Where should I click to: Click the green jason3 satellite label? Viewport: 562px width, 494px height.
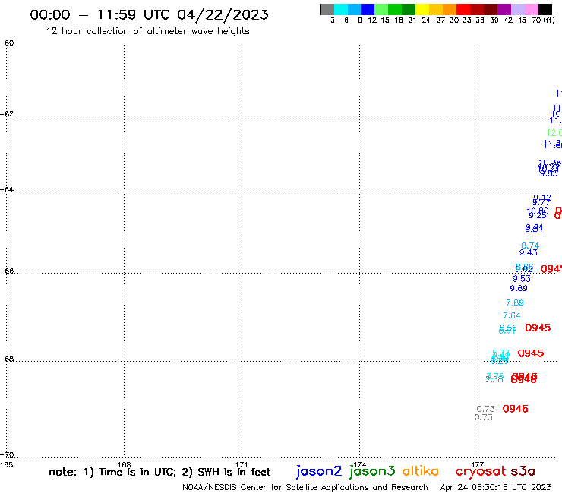pos(372,471)
